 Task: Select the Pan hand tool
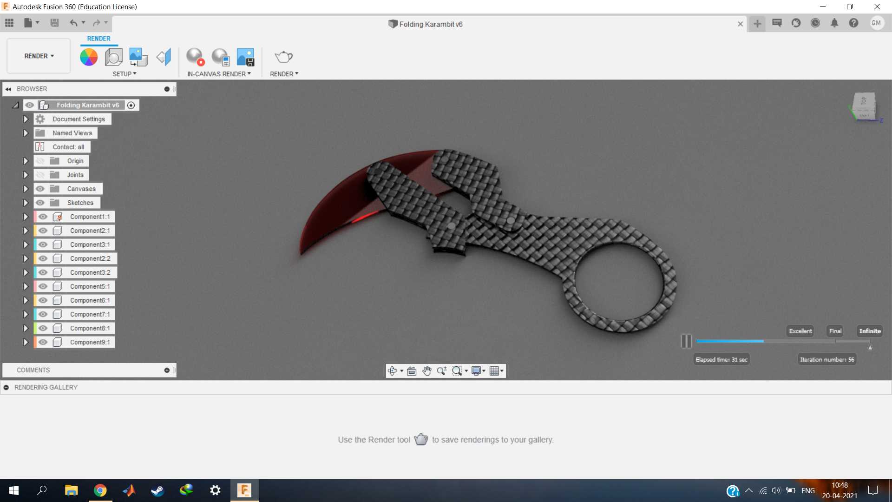tap(426, 371)
